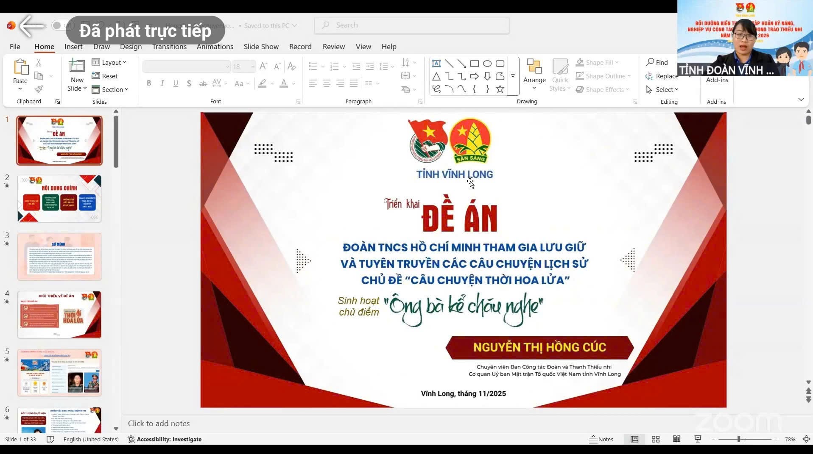Select the Oval shape tool
The height and width of the screenshot is (454, 813).
(x=487, y=64)
